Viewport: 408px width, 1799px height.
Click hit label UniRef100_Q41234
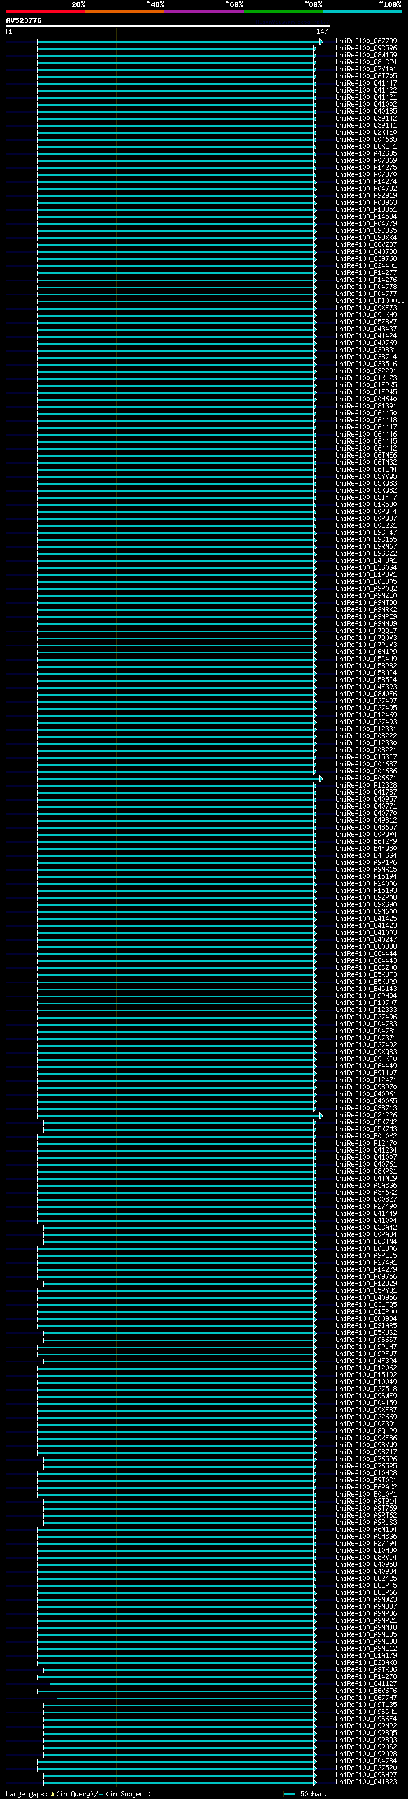coord(366,1150)
